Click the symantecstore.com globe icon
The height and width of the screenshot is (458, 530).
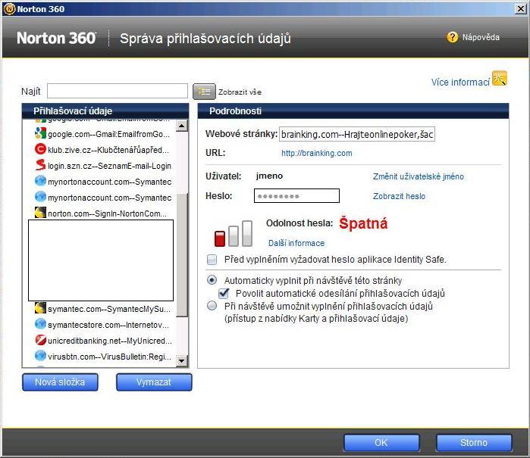[x=40, y=324]
